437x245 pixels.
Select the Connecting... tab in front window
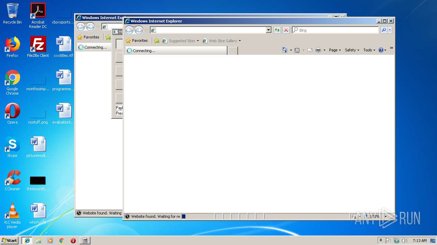(176, 51)
